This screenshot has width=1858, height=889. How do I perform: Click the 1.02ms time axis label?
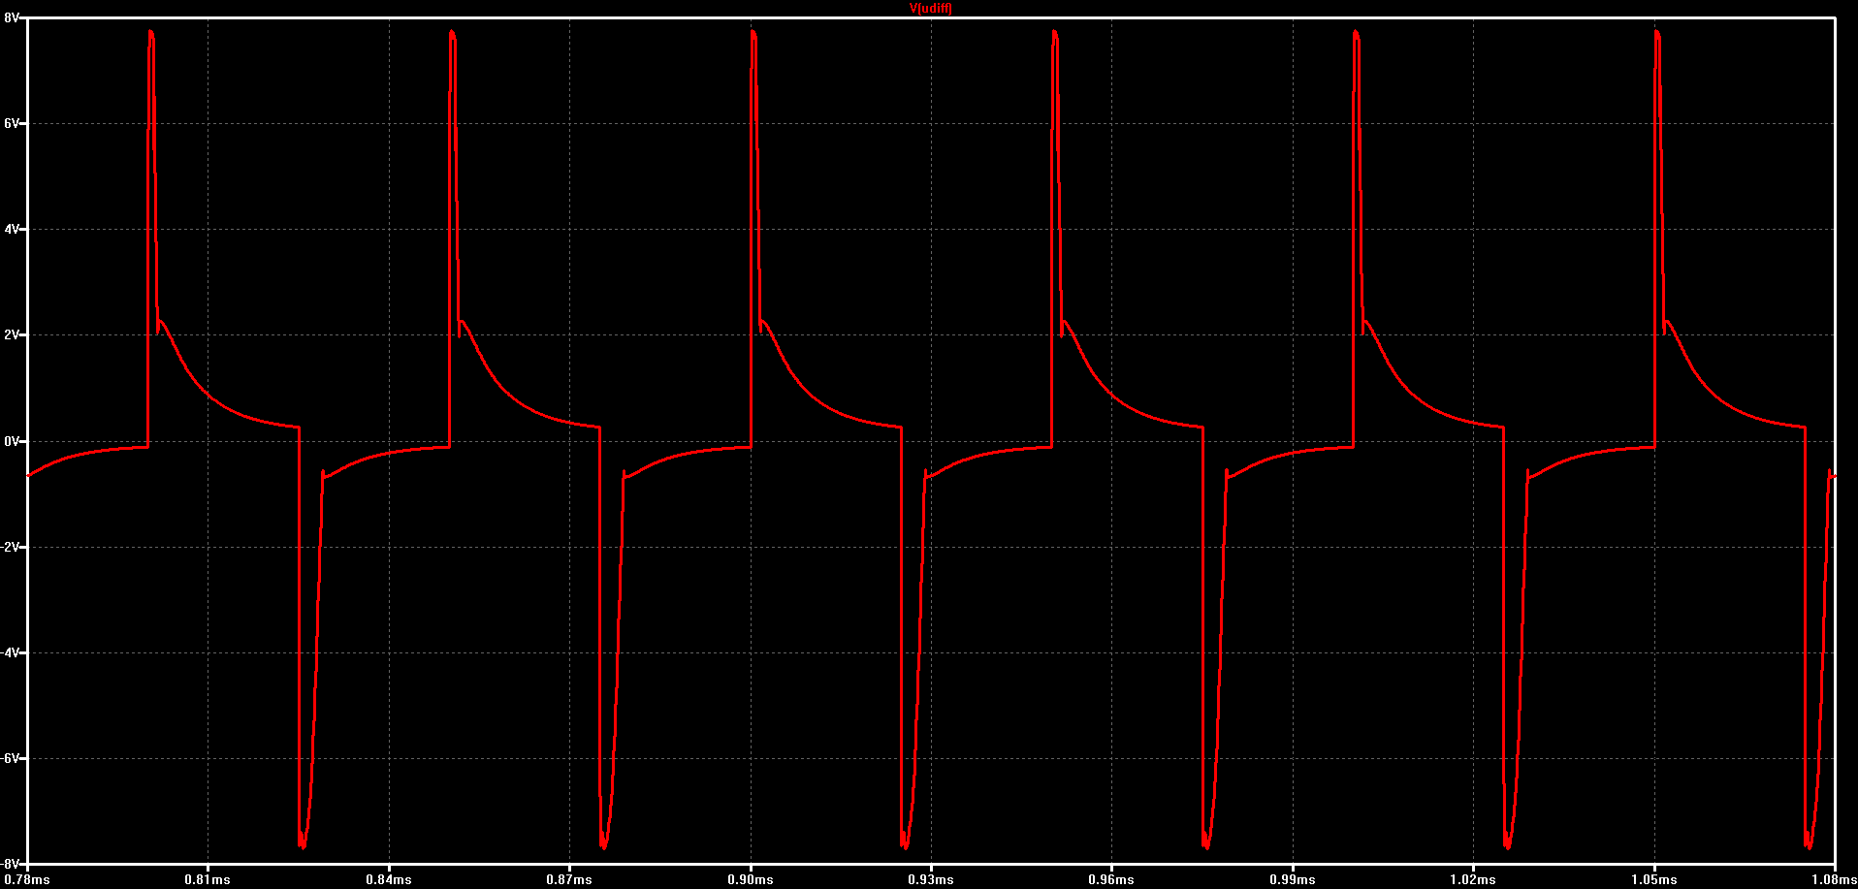coord(1473,880)
